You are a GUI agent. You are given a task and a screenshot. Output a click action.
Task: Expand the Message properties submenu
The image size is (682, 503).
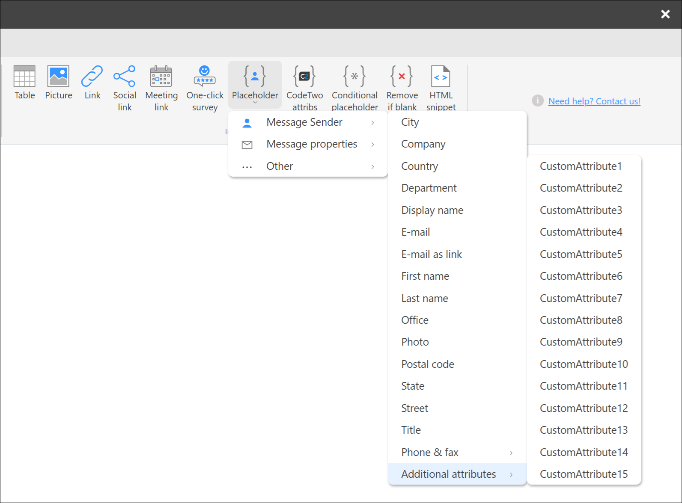(x=308, y=144)
